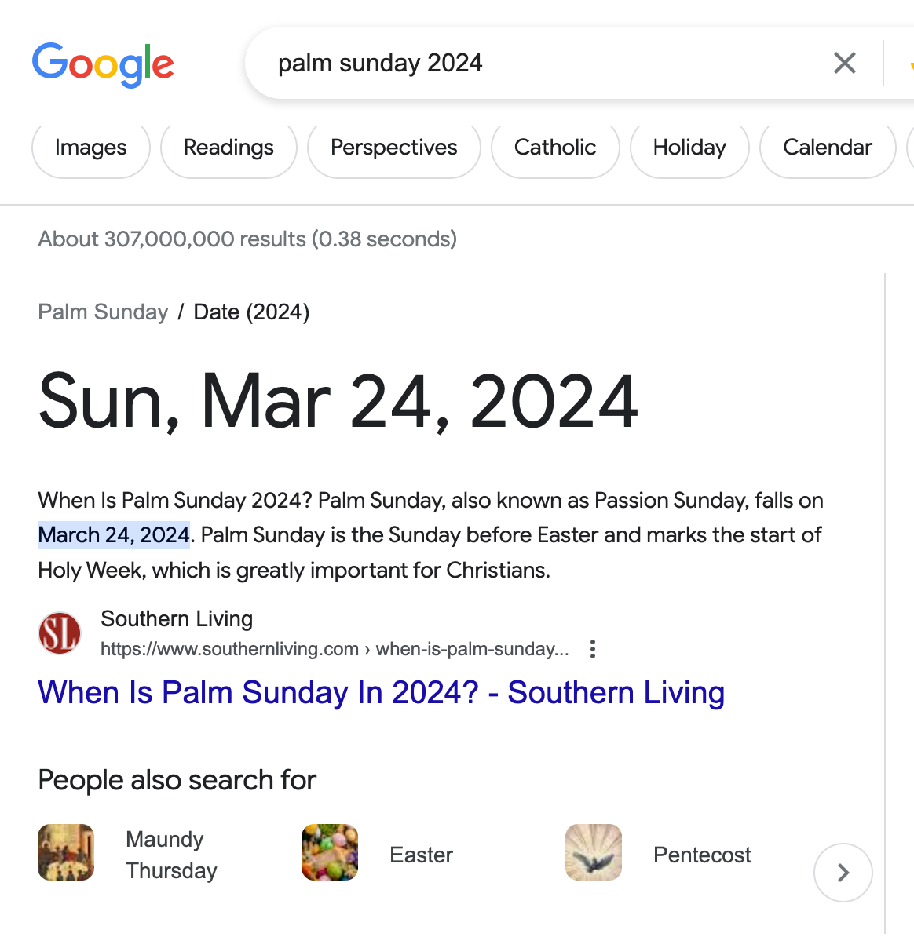Open the Calendar filter chip

pyautogui.click(x=828, y=148)
